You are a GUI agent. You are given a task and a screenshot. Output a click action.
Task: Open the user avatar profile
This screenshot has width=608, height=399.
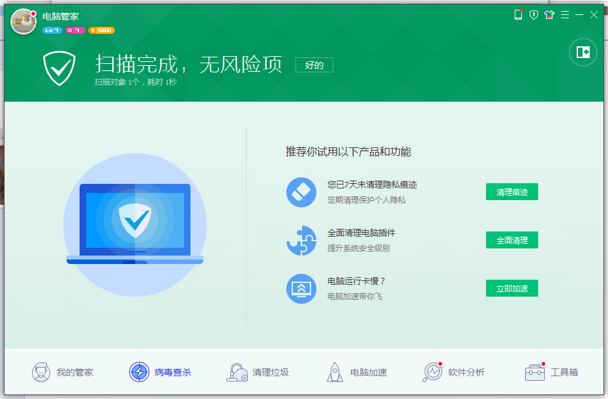(x=23, y=22)
